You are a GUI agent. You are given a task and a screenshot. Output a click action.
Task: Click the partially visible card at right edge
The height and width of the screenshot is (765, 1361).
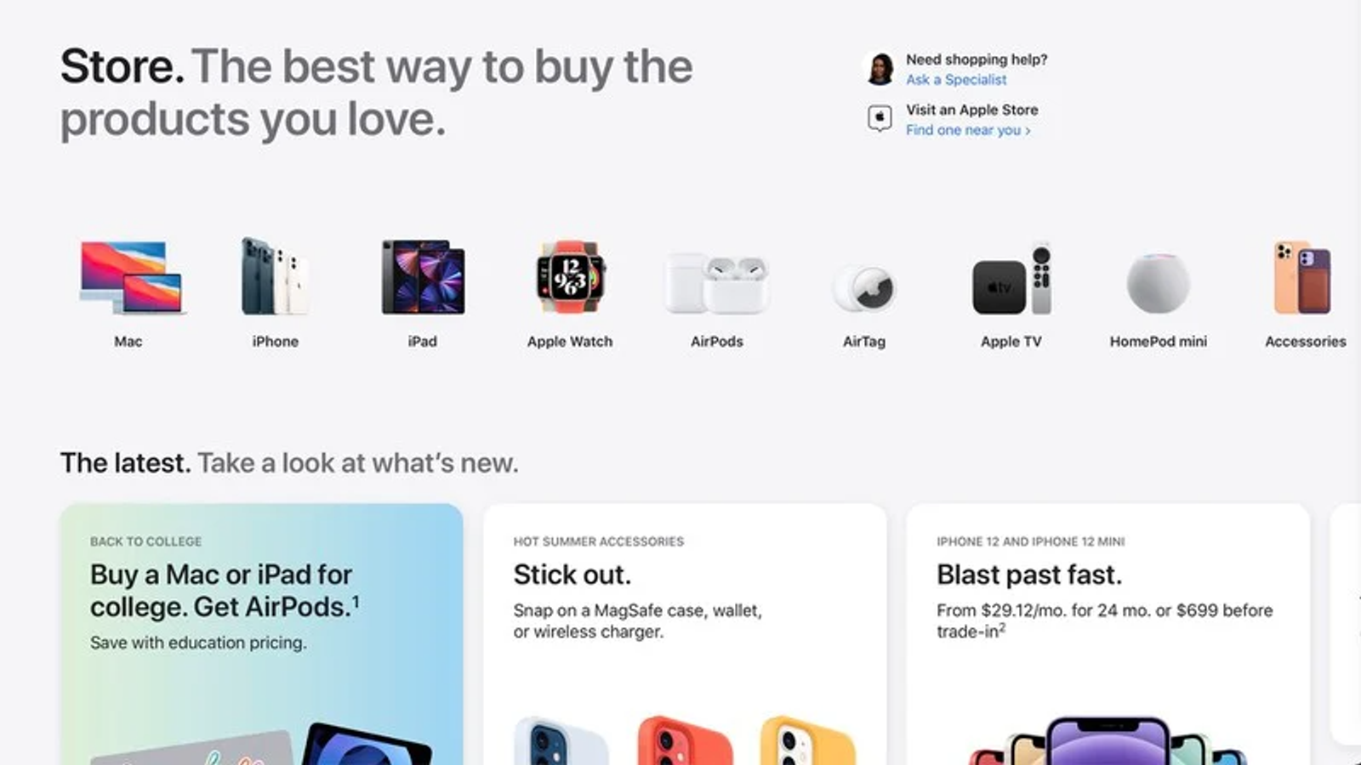pos(1346,625)
